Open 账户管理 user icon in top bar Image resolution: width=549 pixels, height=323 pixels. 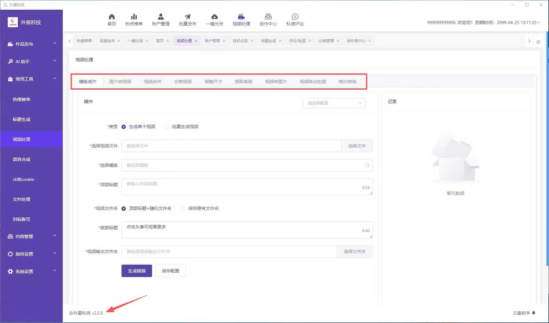point(161,17)
